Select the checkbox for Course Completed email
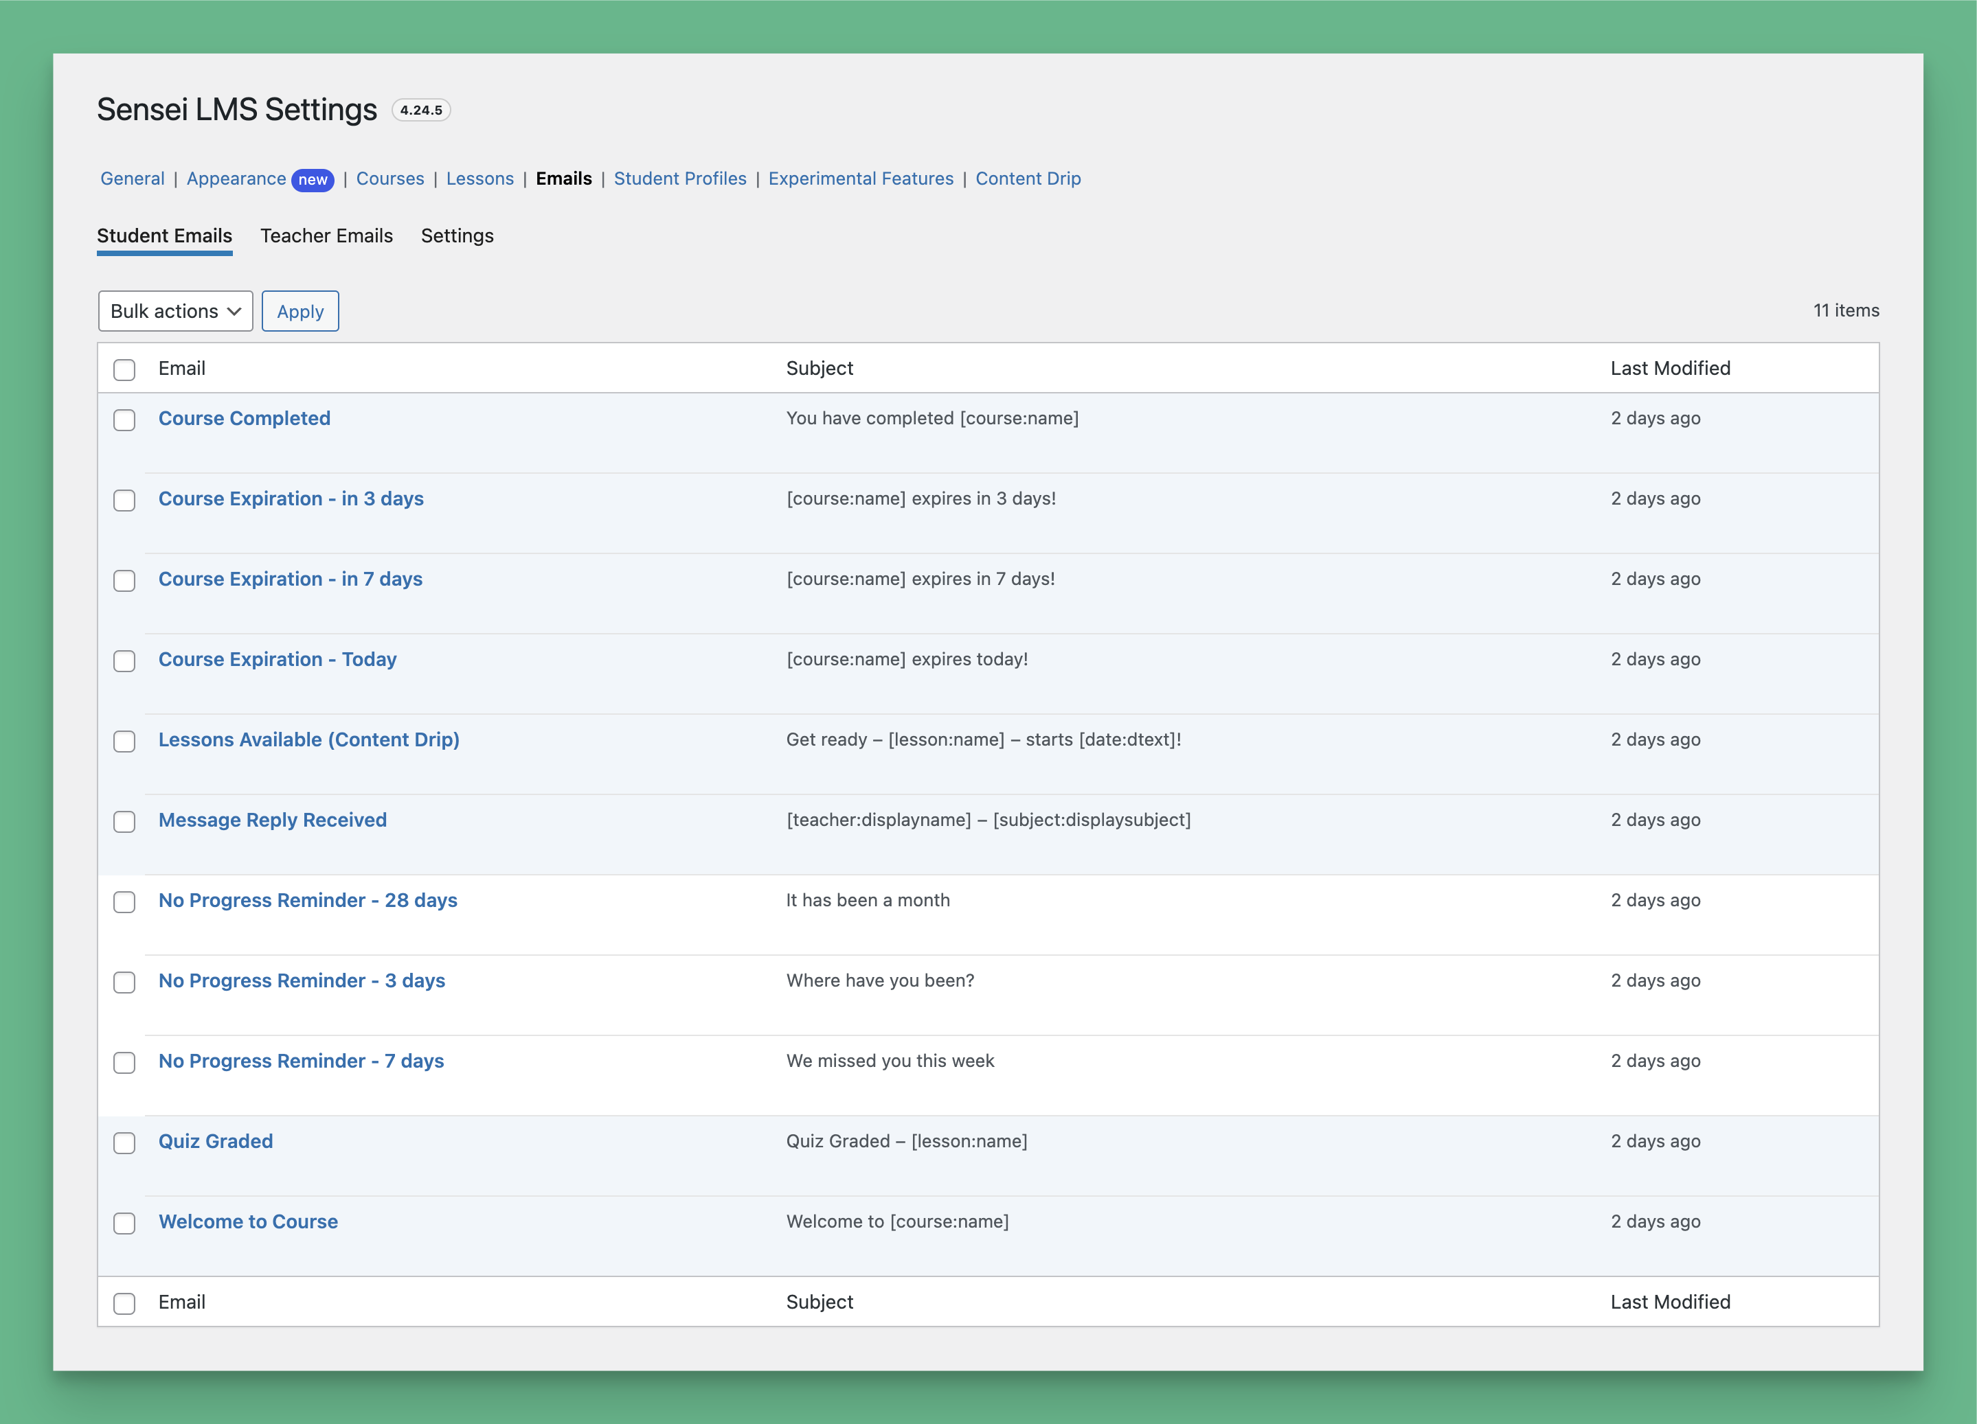The image size is (1977, 1424). 124,420
